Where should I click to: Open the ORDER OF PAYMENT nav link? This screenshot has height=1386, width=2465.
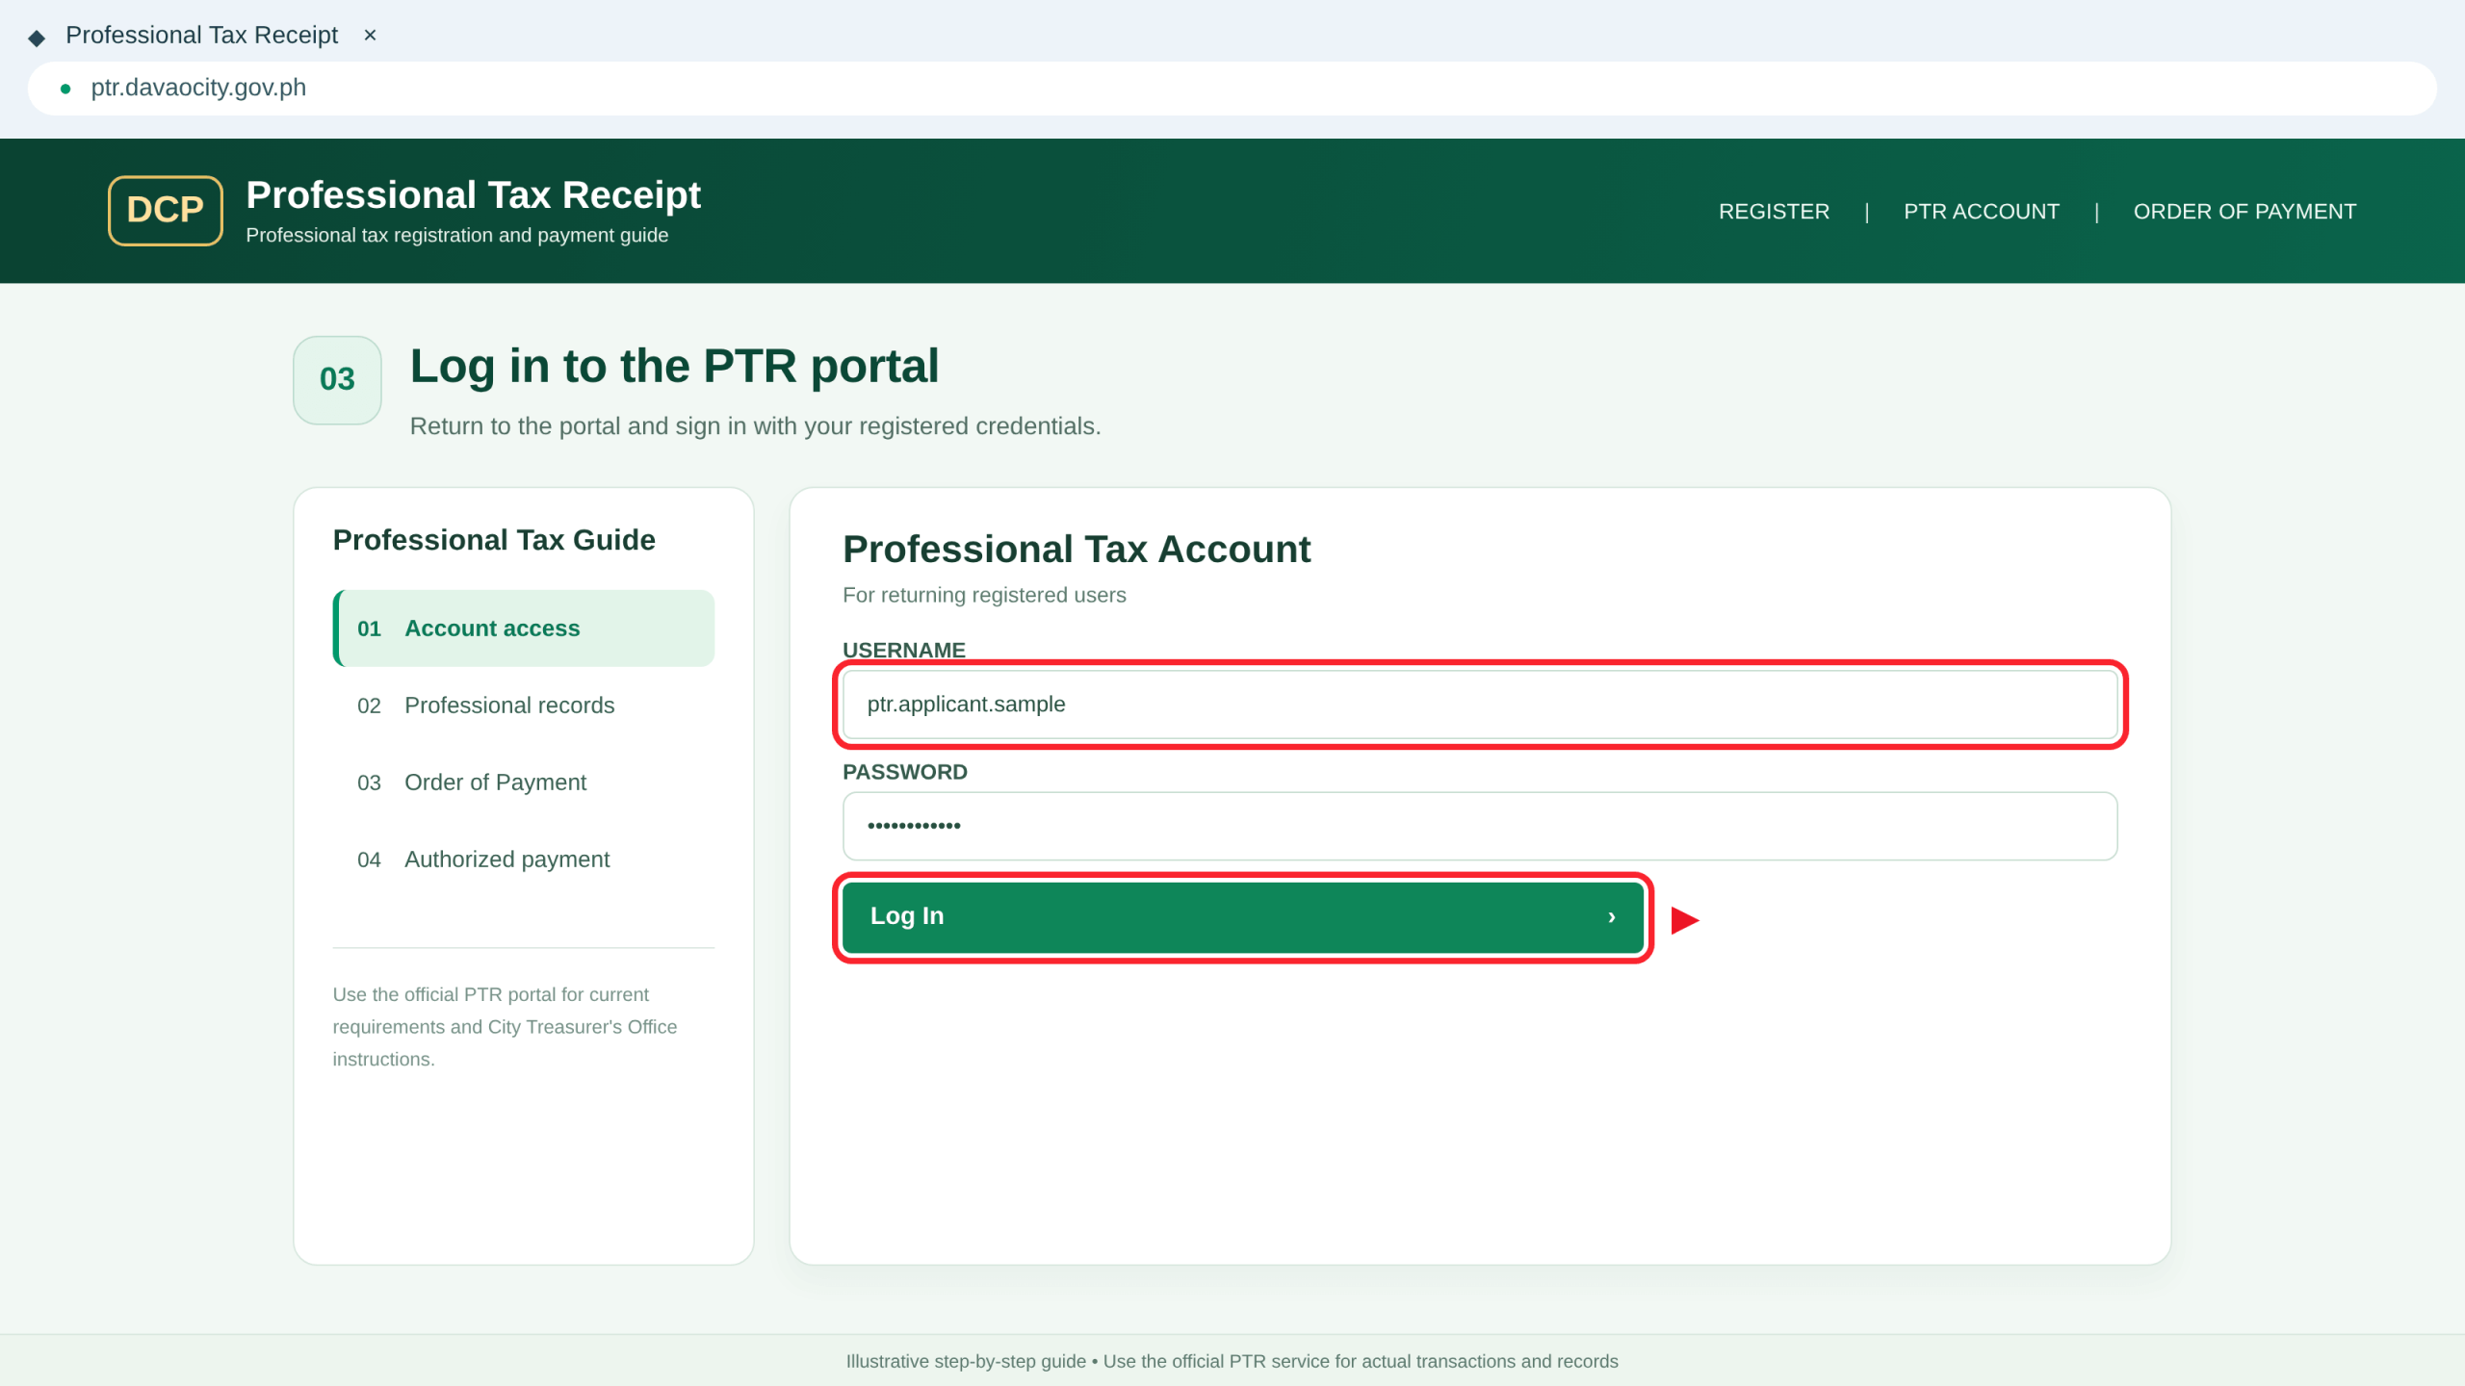[2244, 212]
